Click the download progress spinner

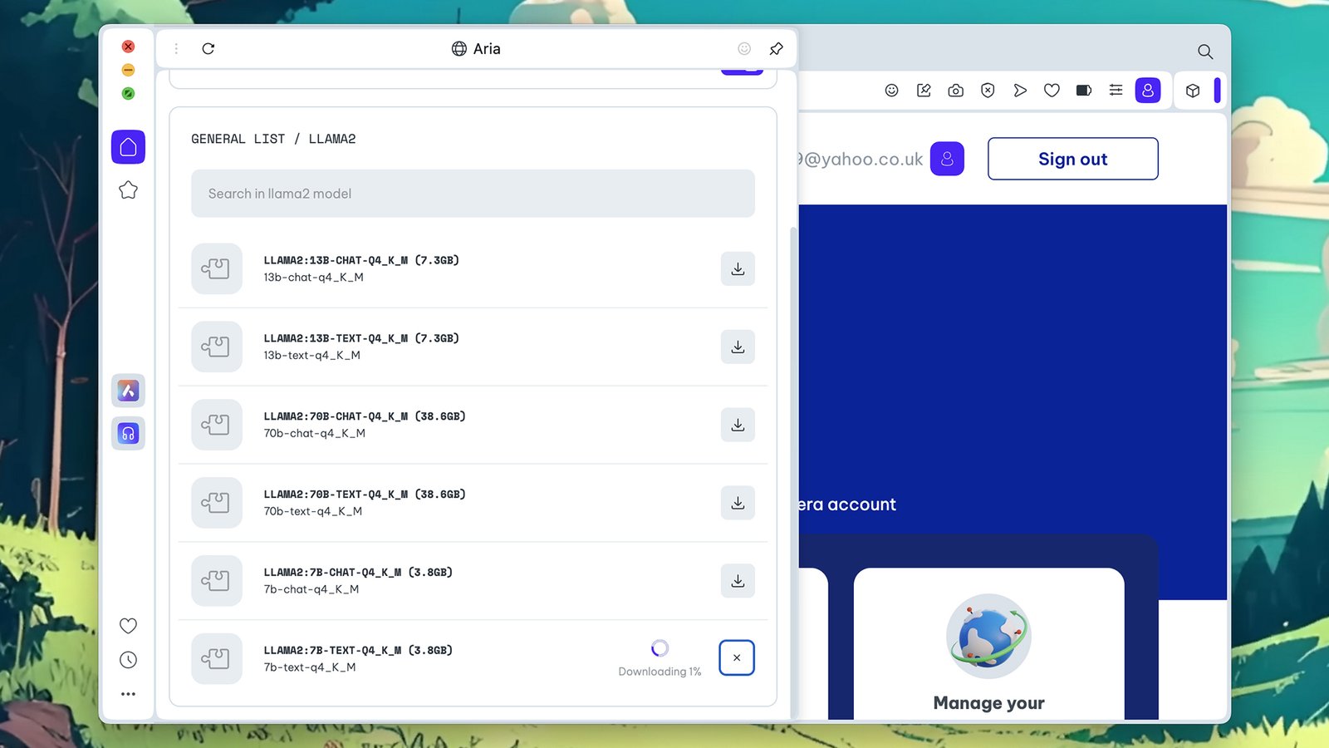[x=660, y=648]
